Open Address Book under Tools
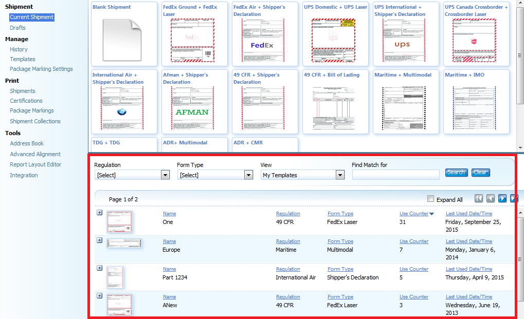Screen dimensions: 524x319 pos(27,143)
